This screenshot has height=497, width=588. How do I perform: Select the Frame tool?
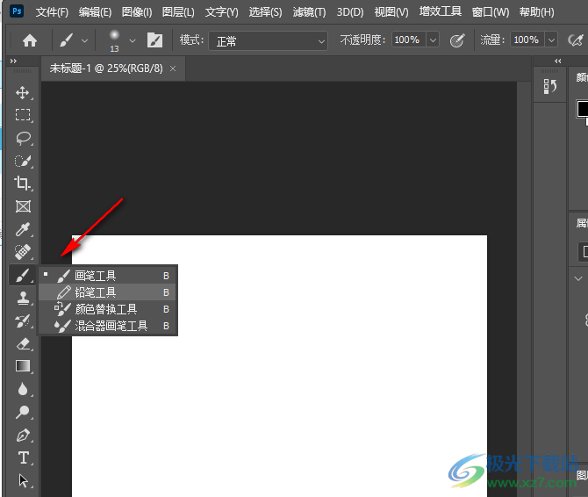23,206
